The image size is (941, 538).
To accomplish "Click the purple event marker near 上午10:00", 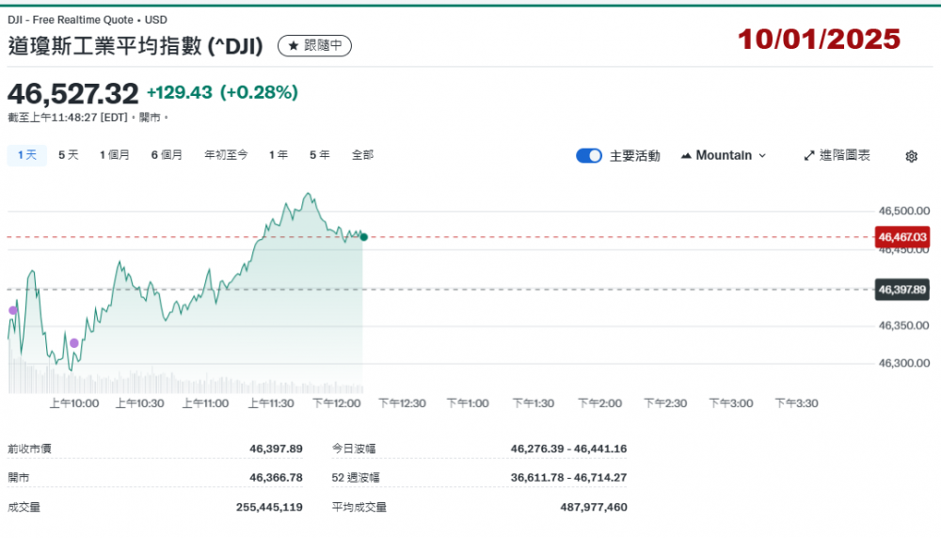I will pyautogui.click(x=74, y=342).
